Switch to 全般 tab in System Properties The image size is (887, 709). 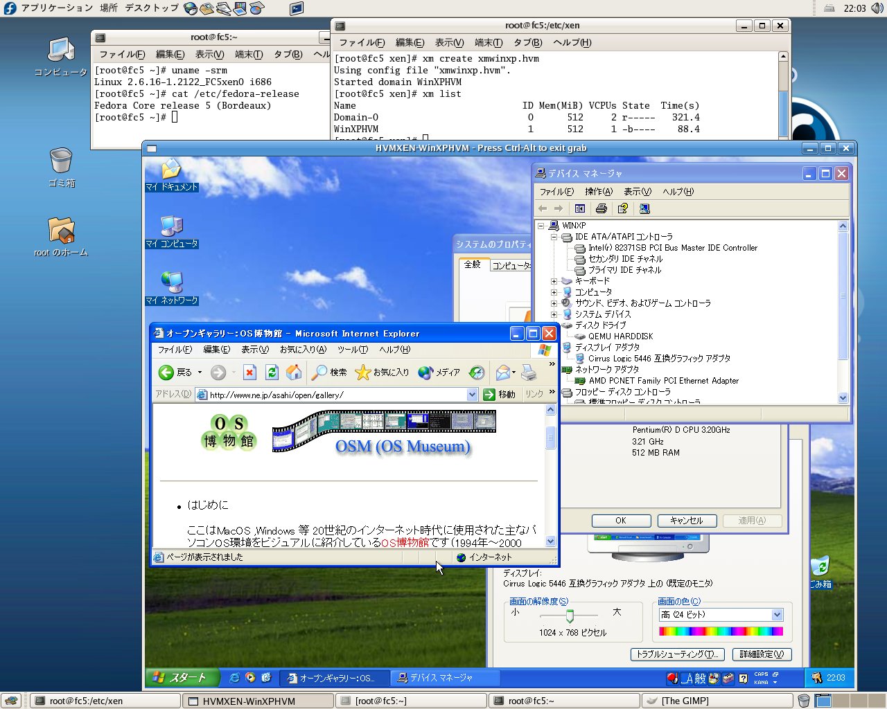click(473, 264)
